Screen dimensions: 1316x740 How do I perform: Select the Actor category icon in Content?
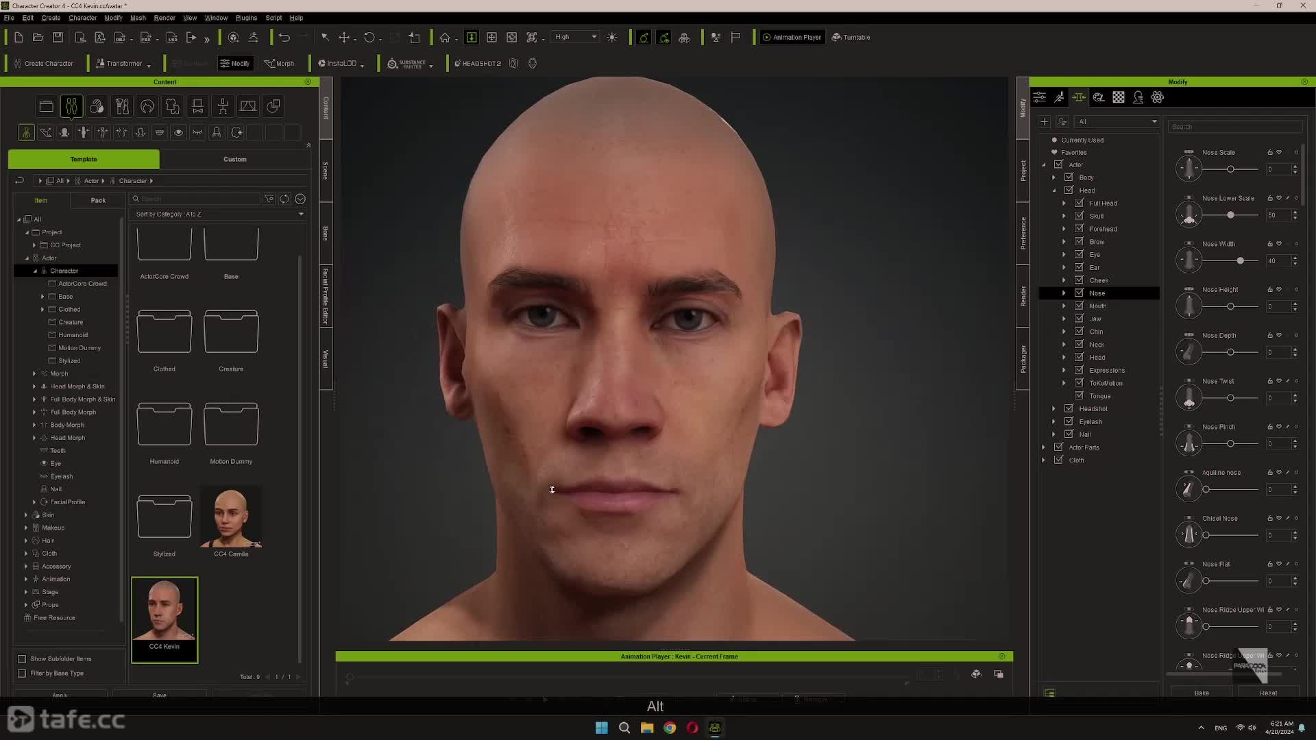[x=71, y=106]
